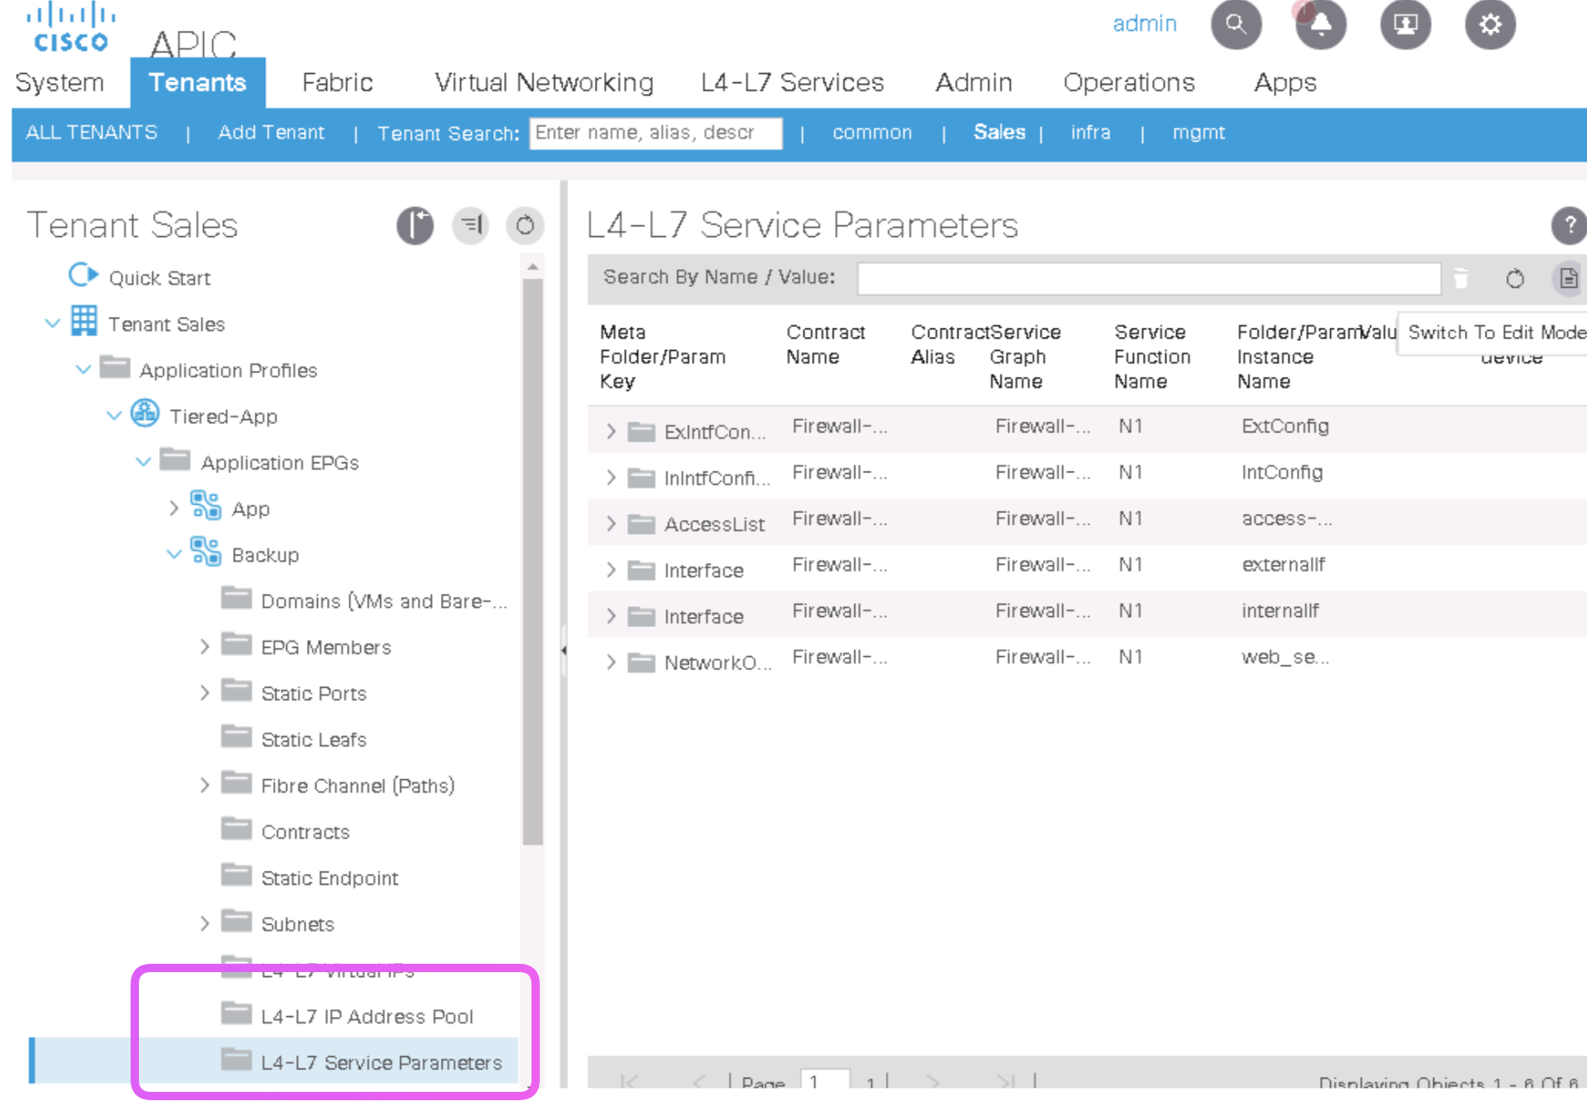Expand the AccessList parameter row
This screenshot has width=1587, height=1106.
pos(611,523)
